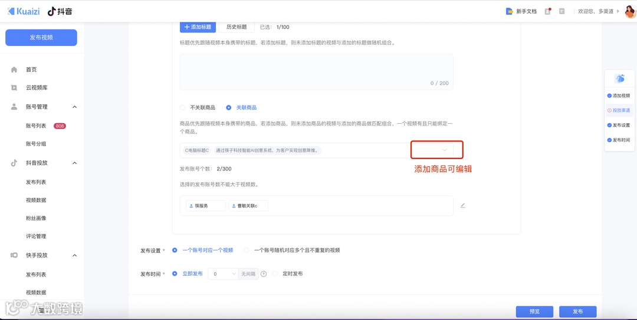Screen dimensions: 637x320
Task: Click the 无间隔 label
Action: (x=248, y=274)
